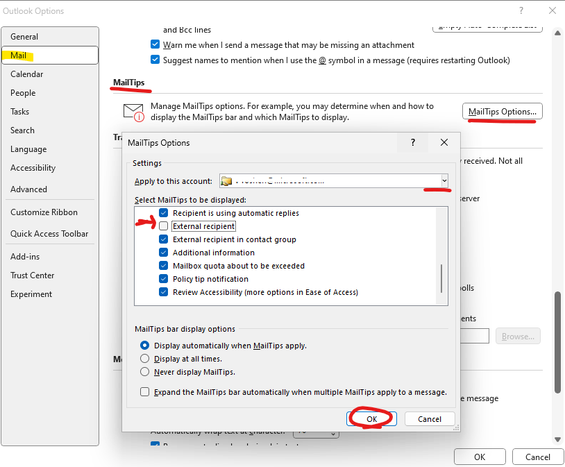Uncheck Mailbox quota about to be exceeded

click(163, 266)
